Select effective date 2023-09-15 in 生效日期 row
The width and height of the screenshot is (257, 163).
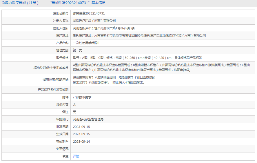tap(81, 134)
